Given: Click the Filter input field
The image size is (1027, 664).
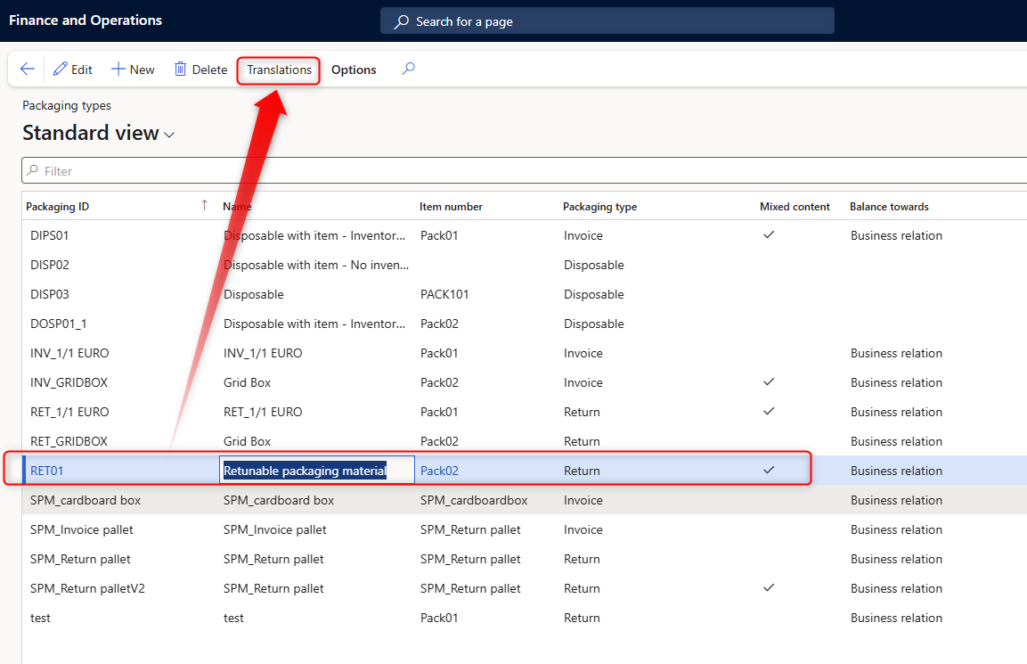Looking at the screenshot, I should pos(524,170).
